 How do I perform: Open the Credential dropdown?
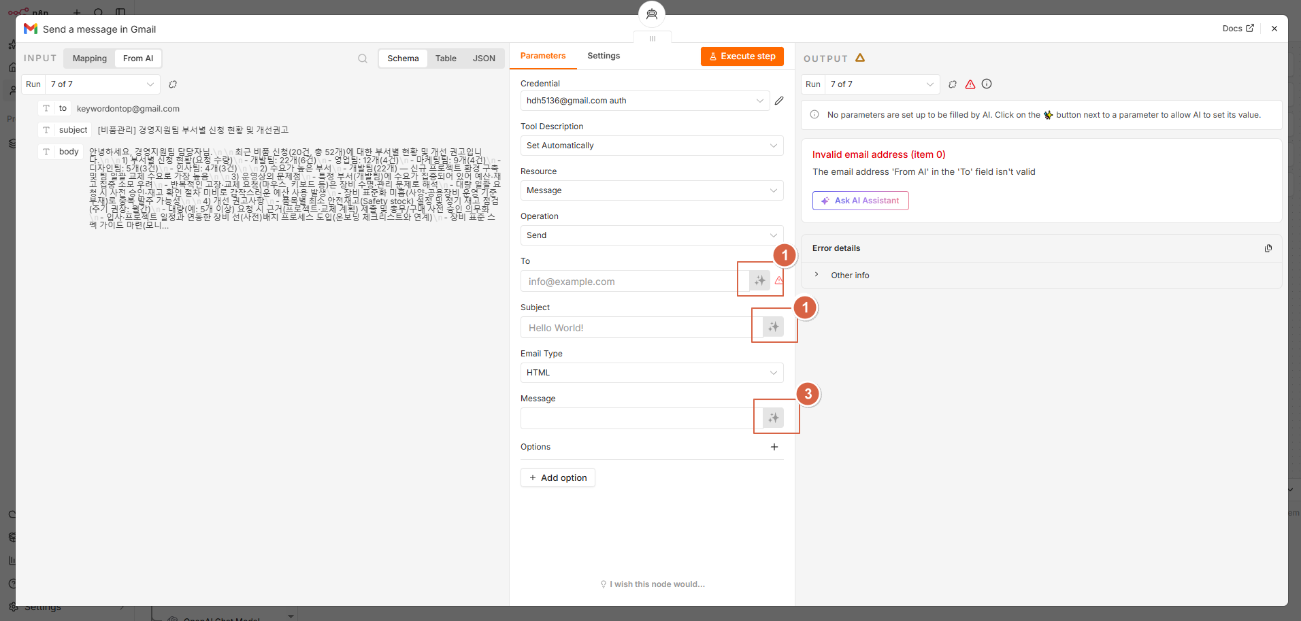pos(645,101)
